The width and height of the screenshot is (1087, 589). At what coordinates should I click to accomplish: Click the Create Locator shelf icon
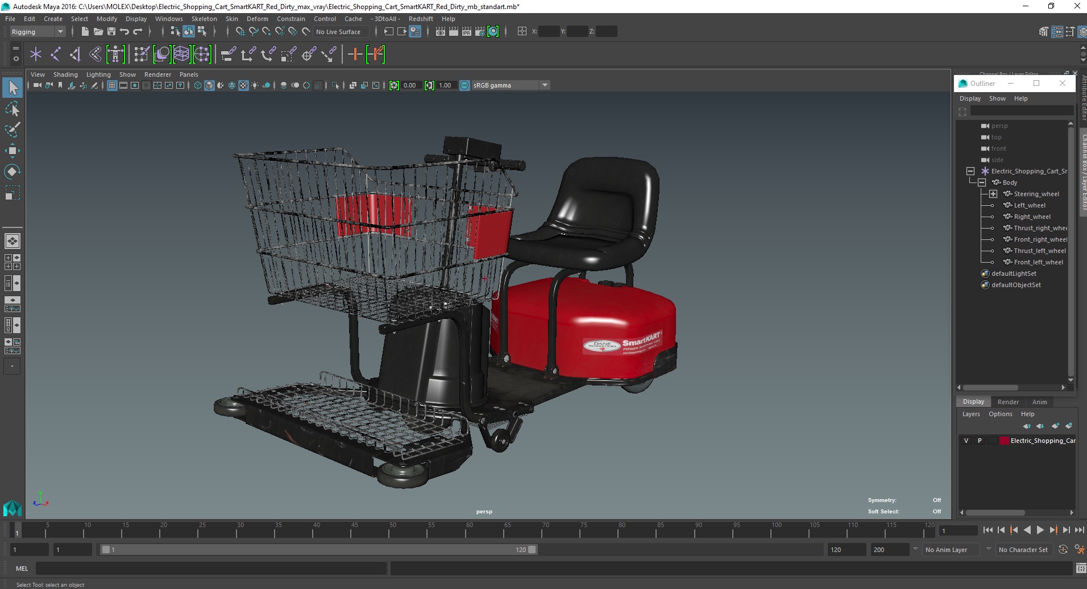tap(36, 55)
